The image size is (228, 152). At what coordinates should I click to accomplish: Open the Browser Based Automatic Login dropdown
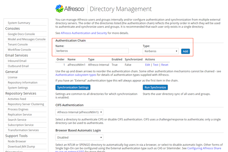click(79, 138)
